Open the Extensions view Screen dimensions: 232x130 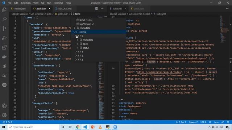(4, 47)
